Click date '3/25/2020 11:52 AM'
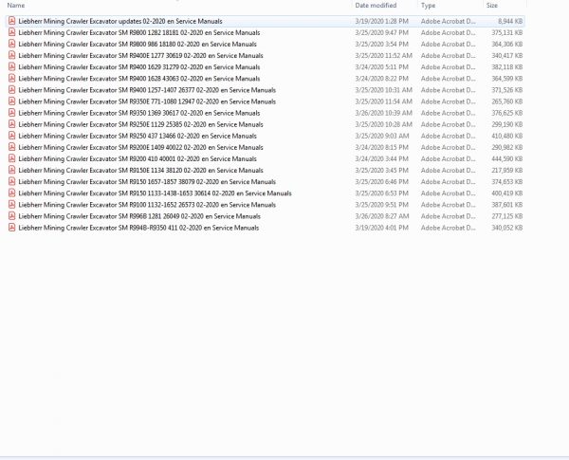Screen dimensions: 569x460 [x=383, y=56]
